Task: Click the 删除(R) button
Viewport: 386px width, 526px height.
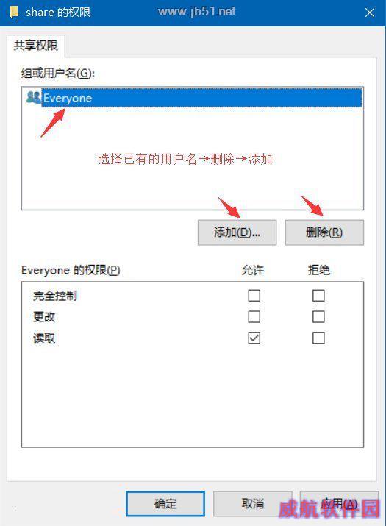Action: pos(324,232)
